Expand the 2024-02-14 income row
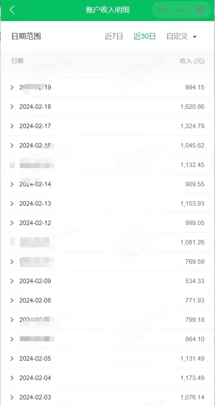This screenshot has height=406, width=215. pos(107,184)
